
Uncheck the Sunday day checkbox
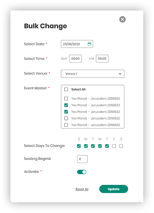[x=79, y=146]
